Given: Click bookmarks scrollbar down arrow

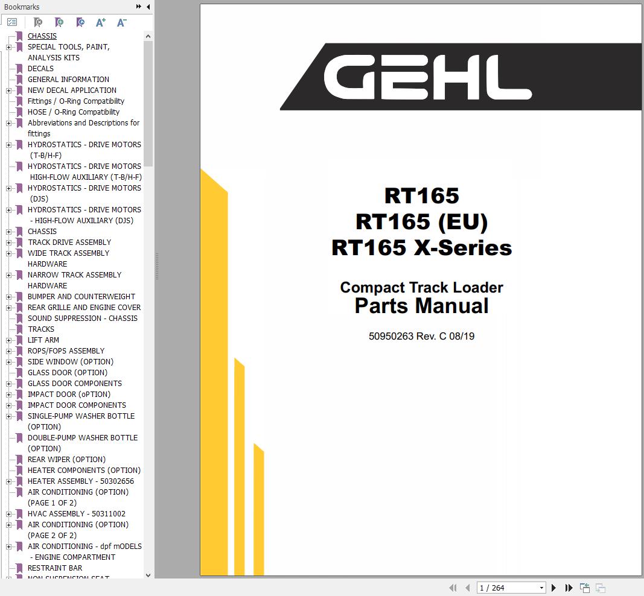Looking at the screenshot, I should [148, 575].
